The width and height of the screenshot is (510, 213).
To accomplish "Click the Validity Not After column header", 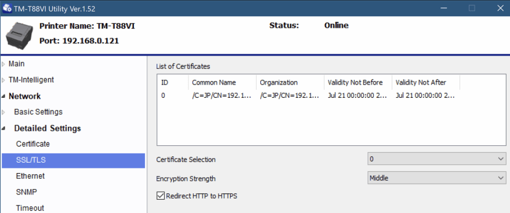I will click(426, 82).
